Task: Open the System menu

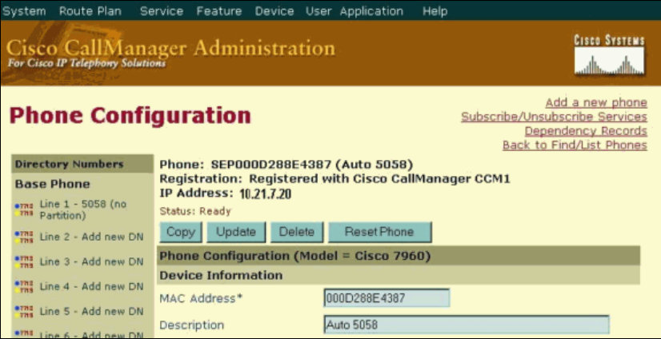Action: pyautogui.click(x=24, y=11)
